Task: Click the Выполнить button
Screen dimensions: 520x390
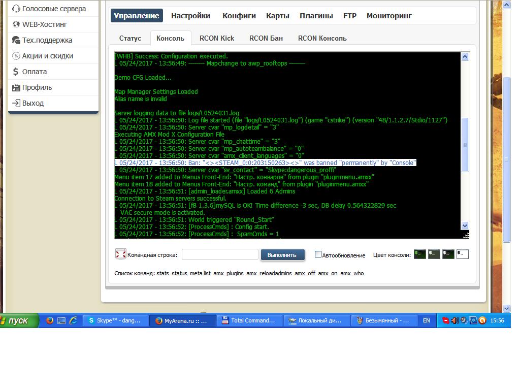Action: tap(282, 255)
